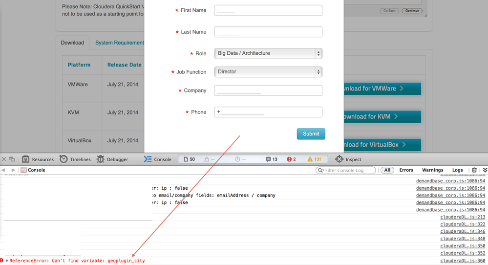
Task: Open the Timelines panel
Action: click(x=75, y=159)
